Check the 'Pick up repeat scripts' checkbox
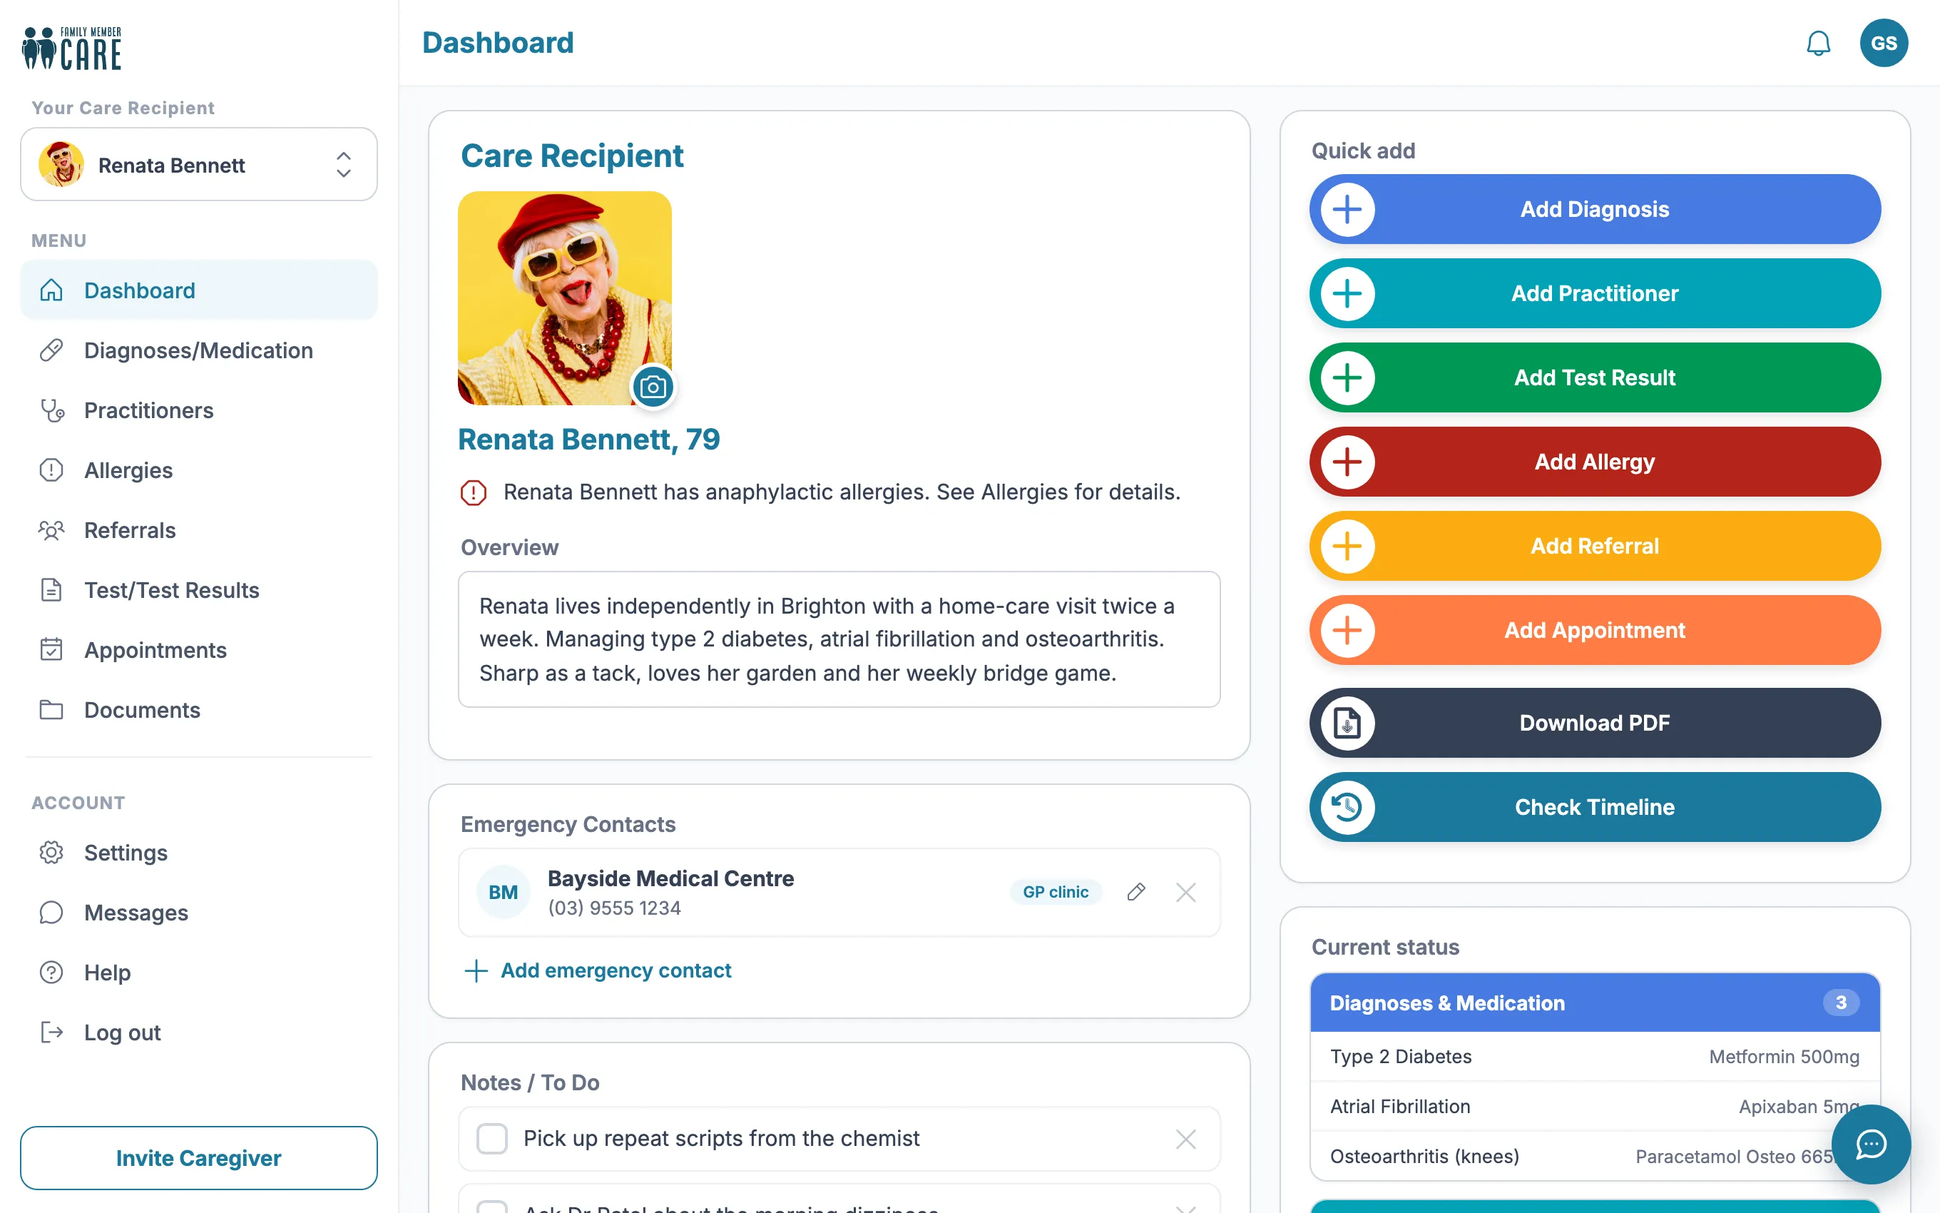Viewport: 1940px width, 1213px height. click(491, 1140)
